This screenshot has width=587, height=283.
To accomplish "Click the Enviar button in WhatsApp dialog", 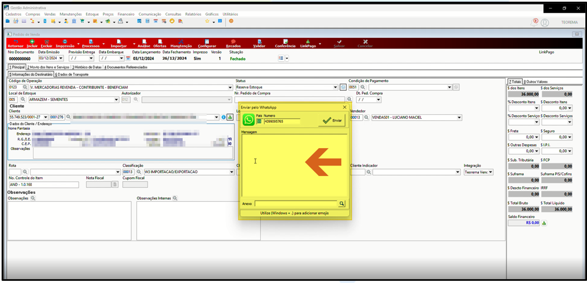I will click(332, 120).
